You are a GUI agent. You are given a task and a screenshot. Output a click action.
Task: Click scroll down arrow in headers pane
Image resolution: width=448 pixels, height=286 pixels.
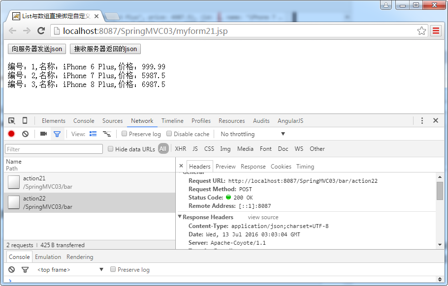click(440, 245)
